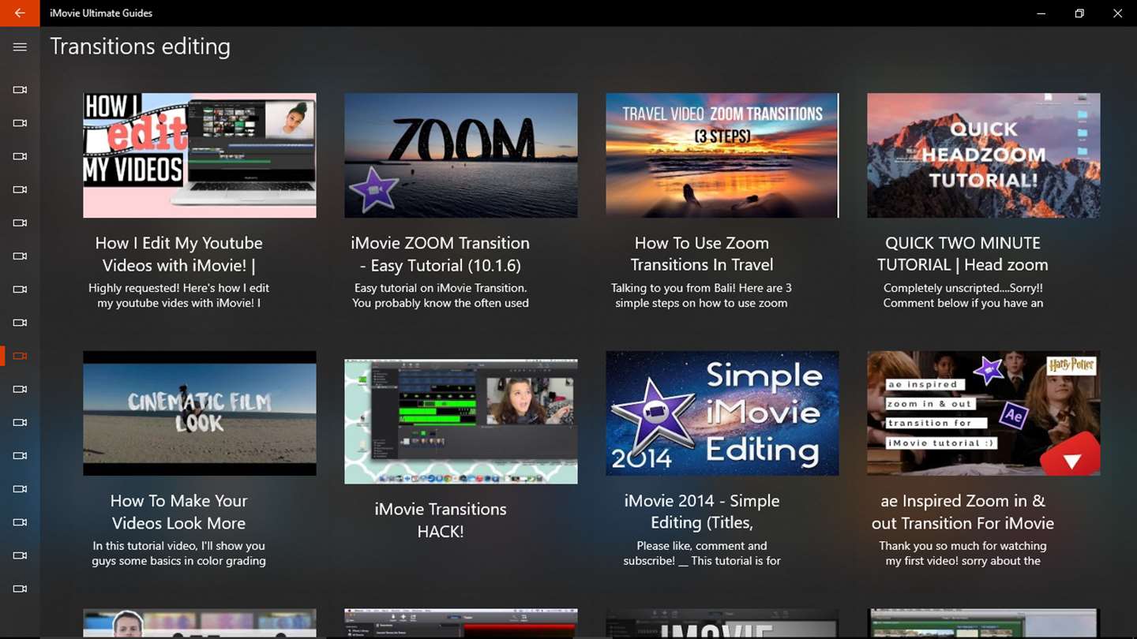This screenshot has width=1137, height=639.
Task: Select the highlighted orange camera sidebar icon
Action: tap(20, 356)
